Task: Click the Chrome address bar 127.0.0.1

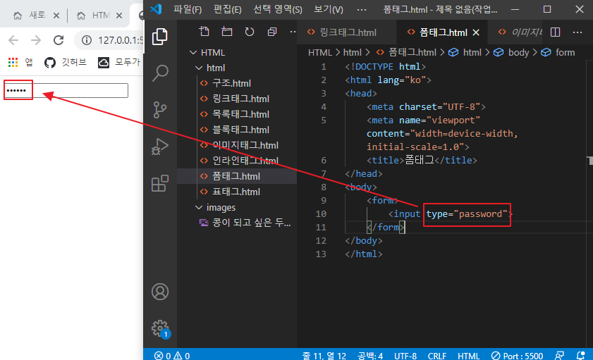Action: [x=121, y=40]
